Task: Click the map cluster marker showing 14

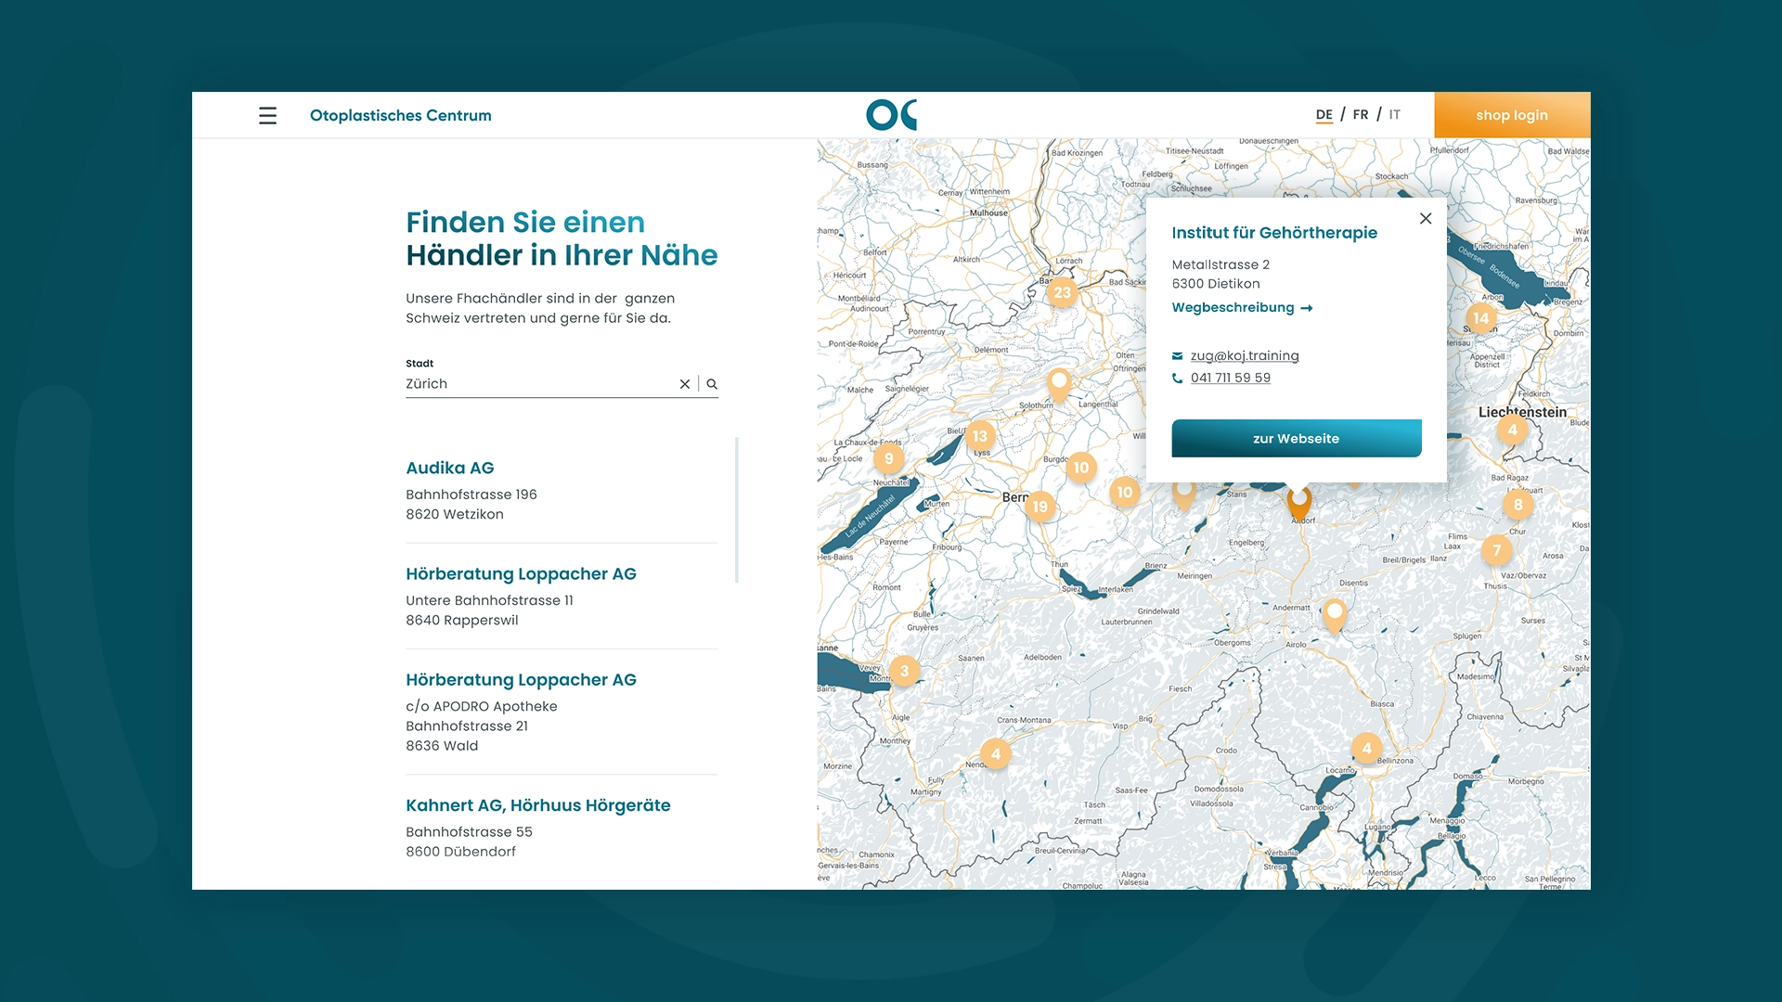Action: click(x=1480, y=318)
